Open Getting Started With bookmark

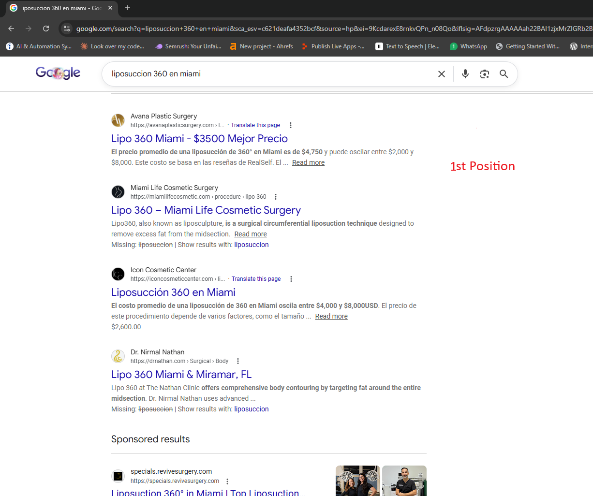point(528,46)
